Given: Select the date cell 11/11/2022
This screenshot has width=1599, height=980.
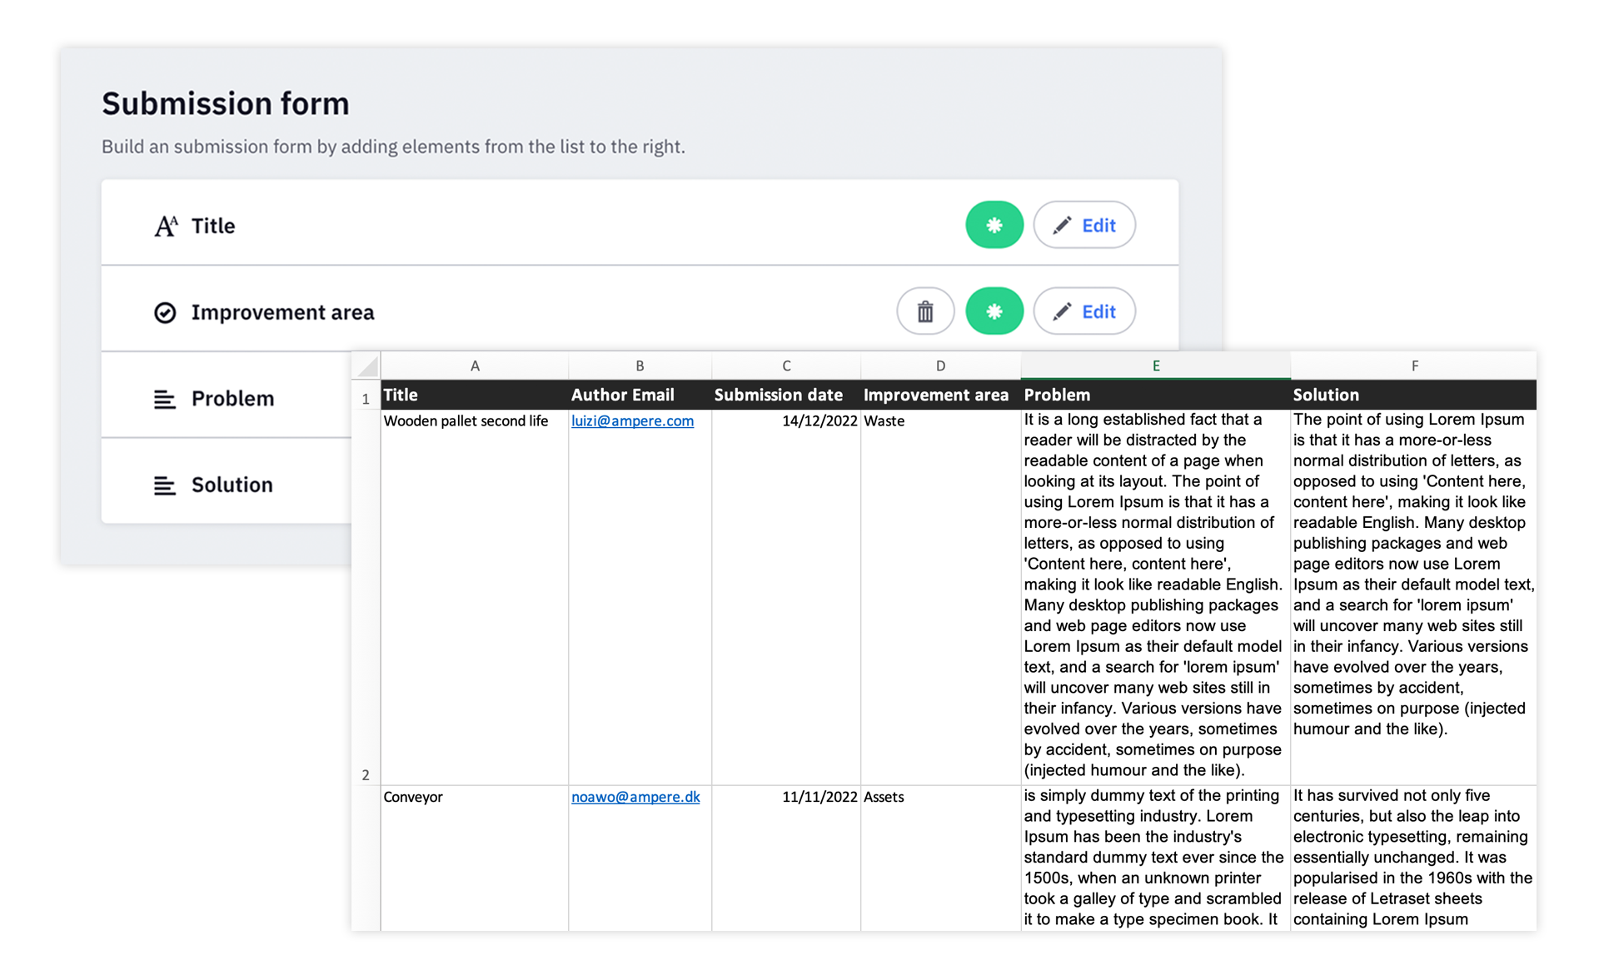Looking at the screenshot, I should pos(786,858).
